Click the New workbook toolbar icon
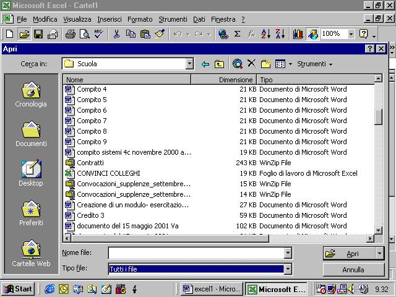This screenshot has height=297, width=396. 10,33
